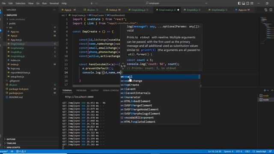Click unsaved dot on EmpCreate.js tab

click(178, 10)
